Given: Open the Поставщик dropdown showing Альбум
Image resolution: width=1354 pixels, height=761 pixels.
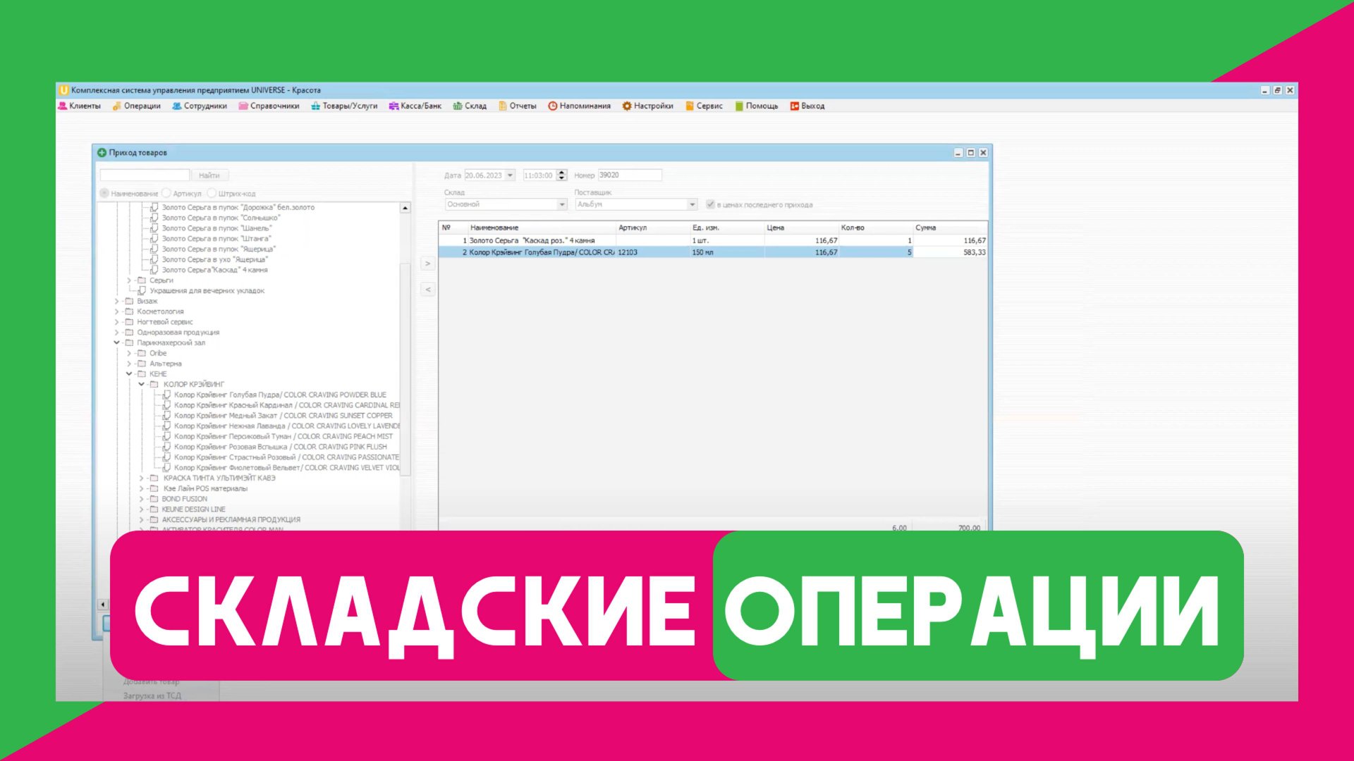Looking at the screenshot, I should pyautogui.click(x=692, y=204).
